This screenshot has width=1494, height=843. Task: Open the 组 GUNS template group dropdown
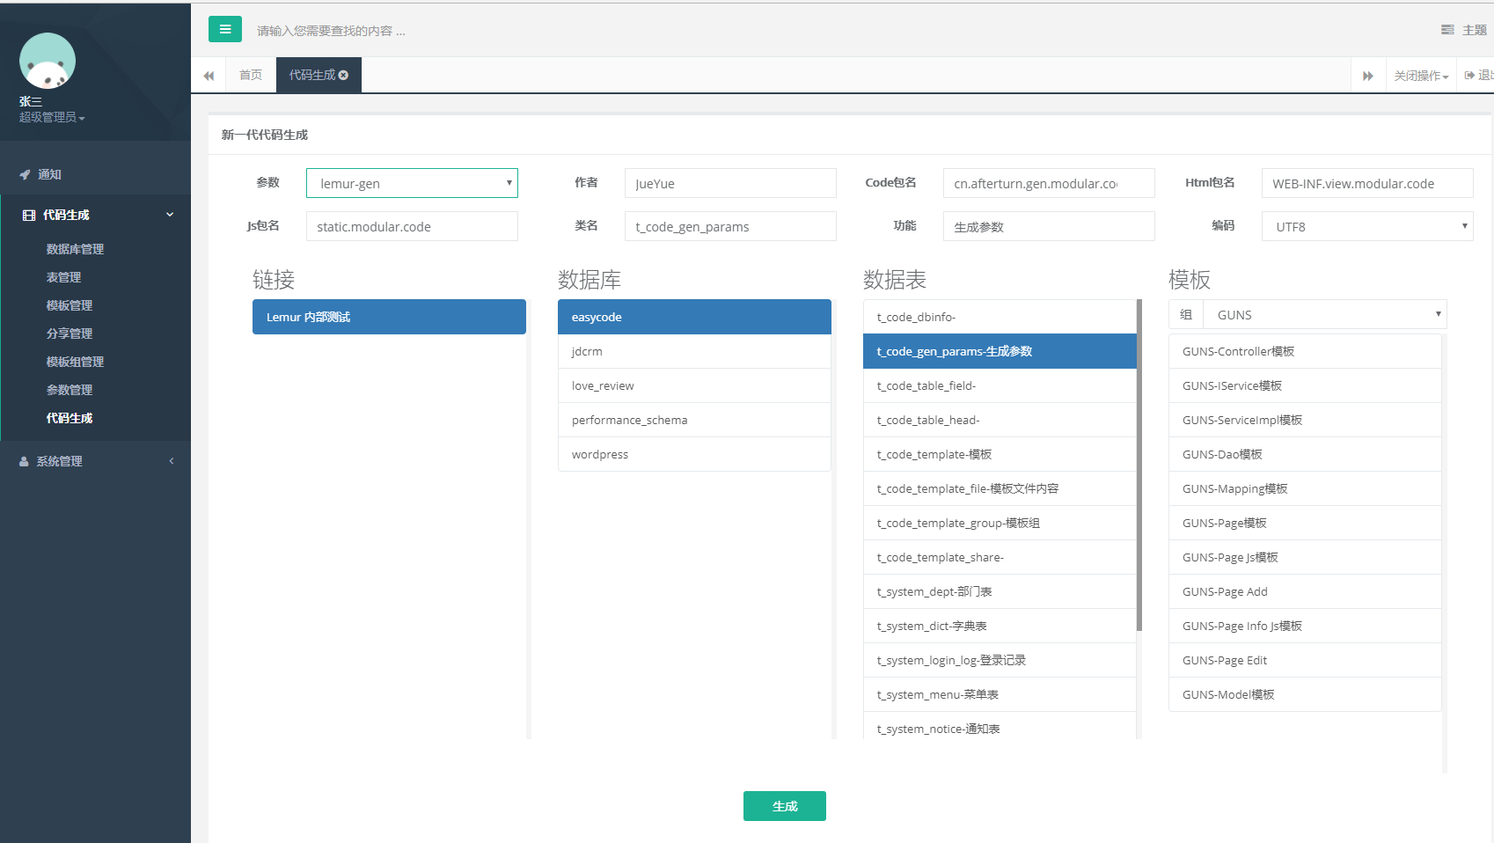(1325, 314)
